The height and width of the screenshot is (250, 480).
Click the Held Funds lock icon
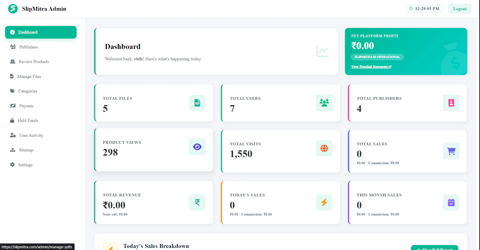[12, 120]
